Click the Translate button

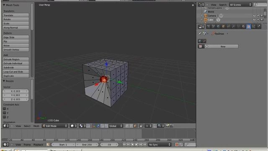(16, 15)
